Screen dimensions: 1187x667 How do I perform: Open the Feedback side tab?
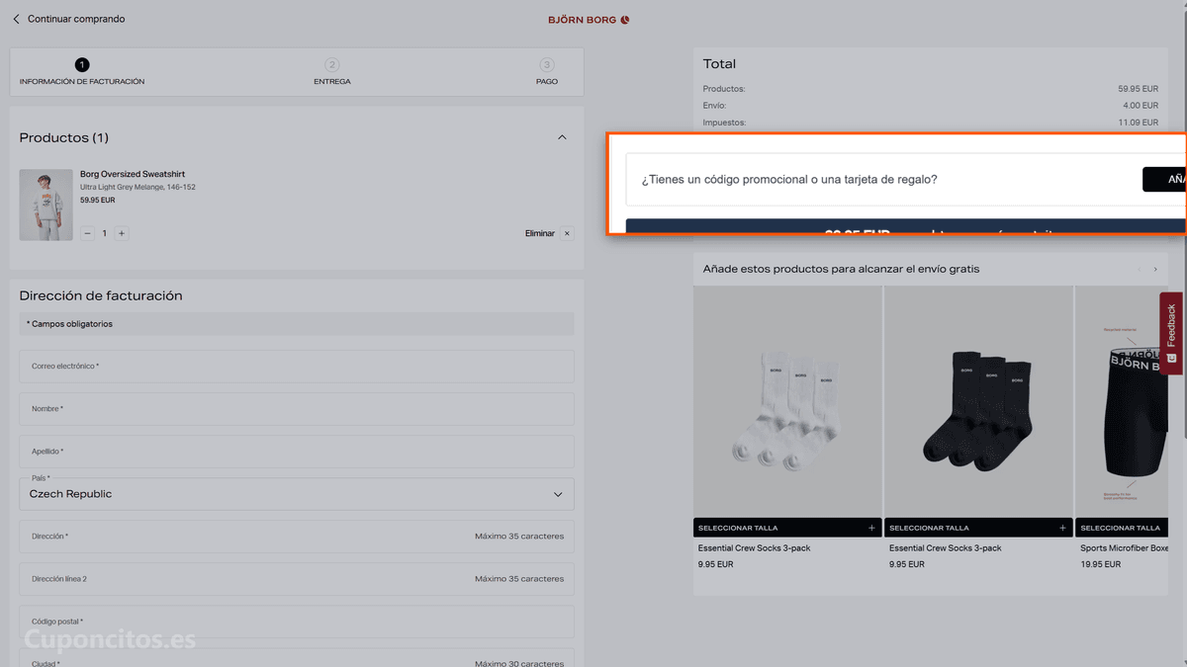[1171, 333]
